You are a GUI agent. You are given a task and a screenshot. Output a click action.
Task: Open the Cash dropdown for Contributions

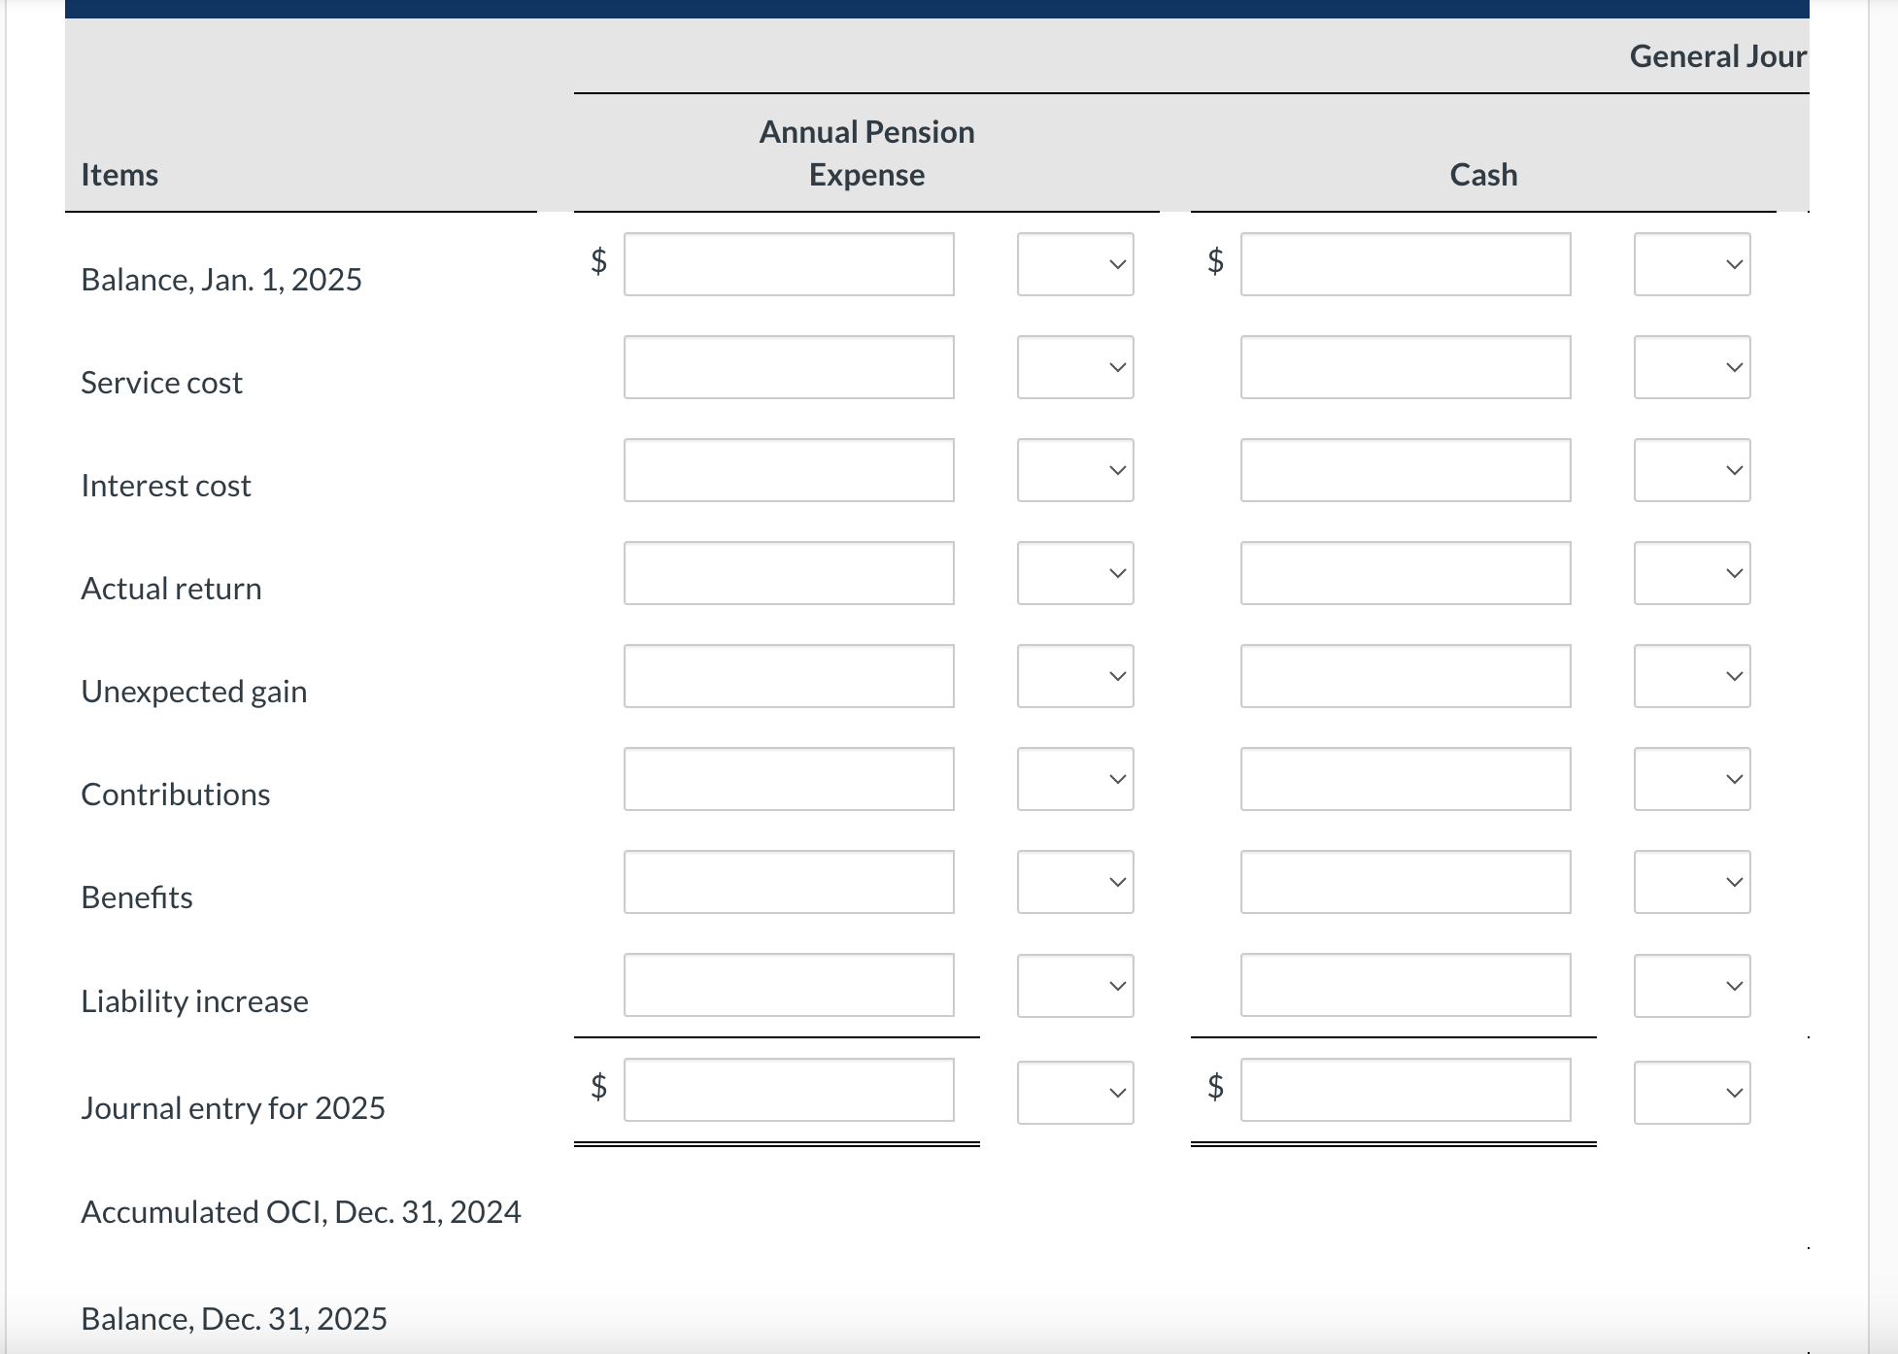pos(1691,778)
